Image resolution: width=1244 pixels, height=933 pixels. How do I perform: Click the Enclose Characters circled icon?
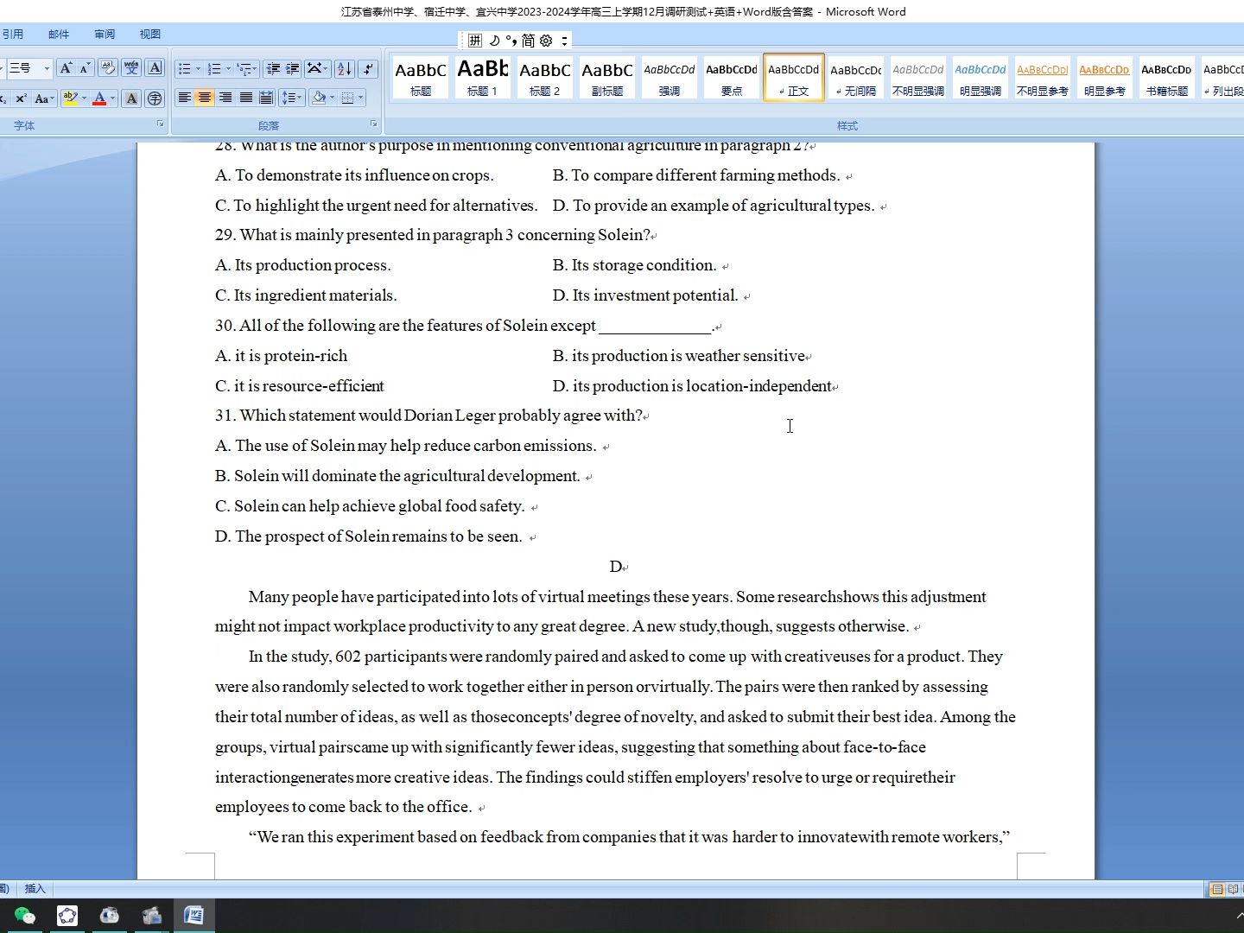coord(155,98)
